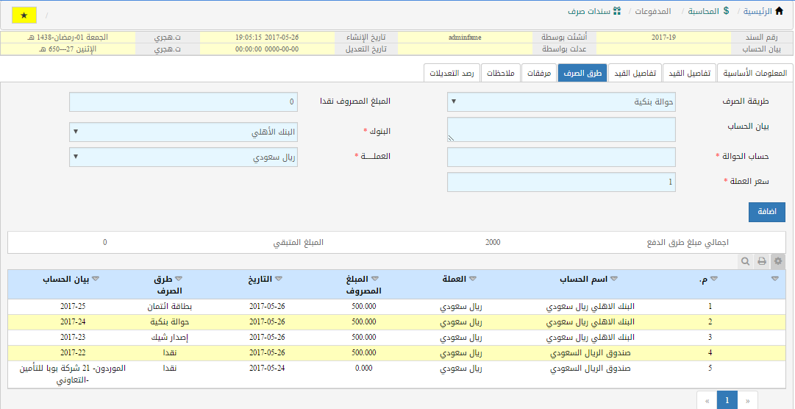Click the حساب الحوالة input field
The image size is (795, 409).
pyautogui.click(x=561, y=157)
